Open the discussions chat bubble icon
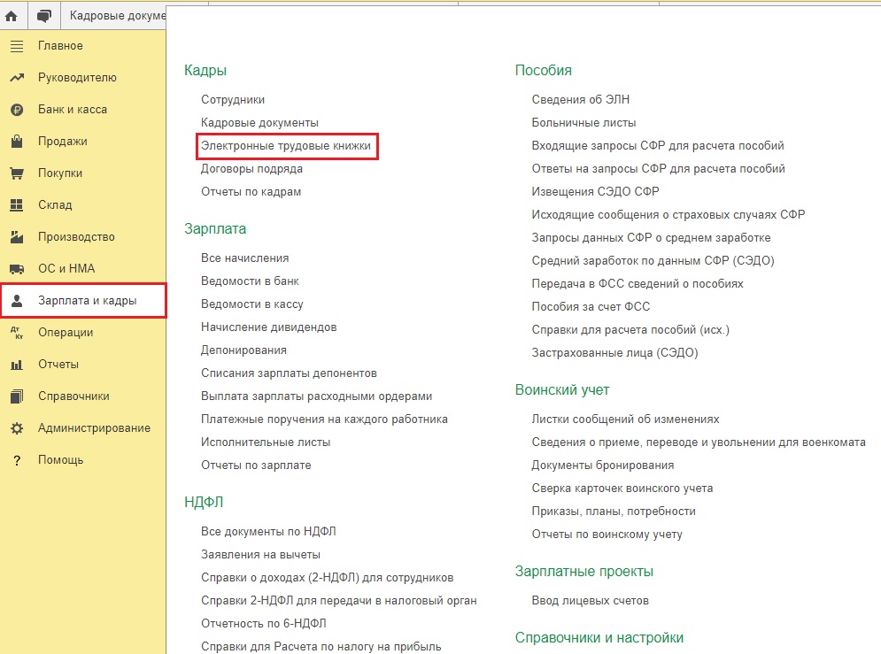Image resolution: width=881 pixels, height=654 pixels. (x=43, y=16)
